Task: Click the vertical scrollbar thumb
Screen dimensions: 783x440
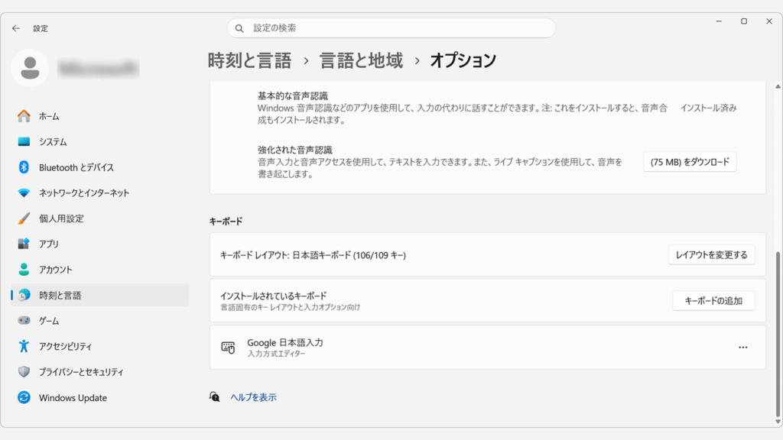Action: (x=778, y=335)
